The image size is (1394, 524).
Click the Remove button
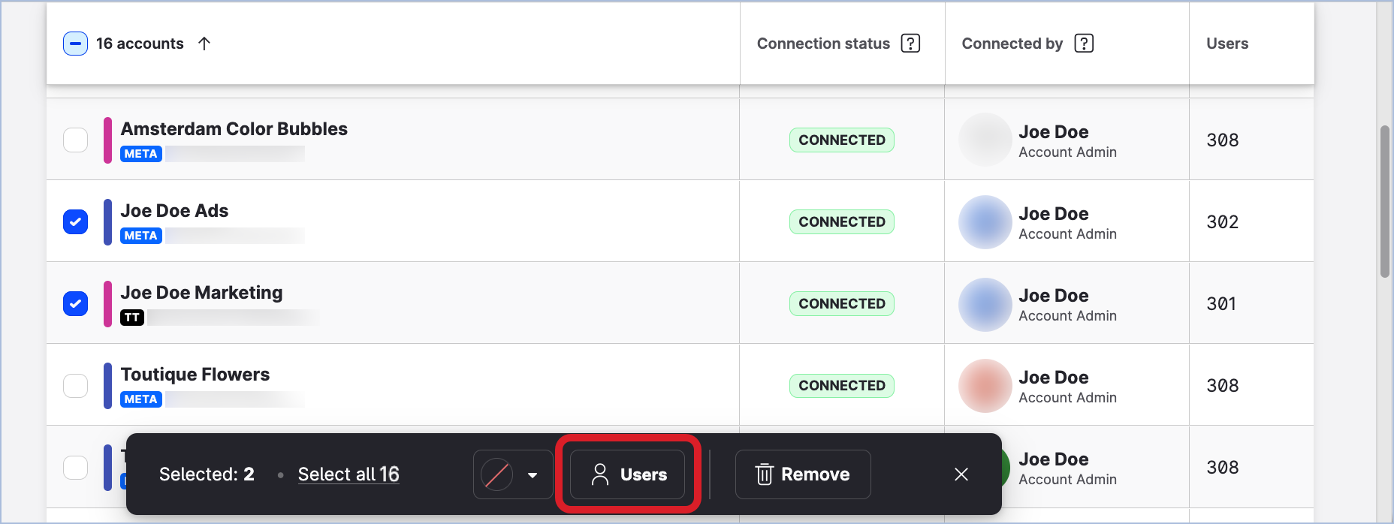[x=803, y=474]
